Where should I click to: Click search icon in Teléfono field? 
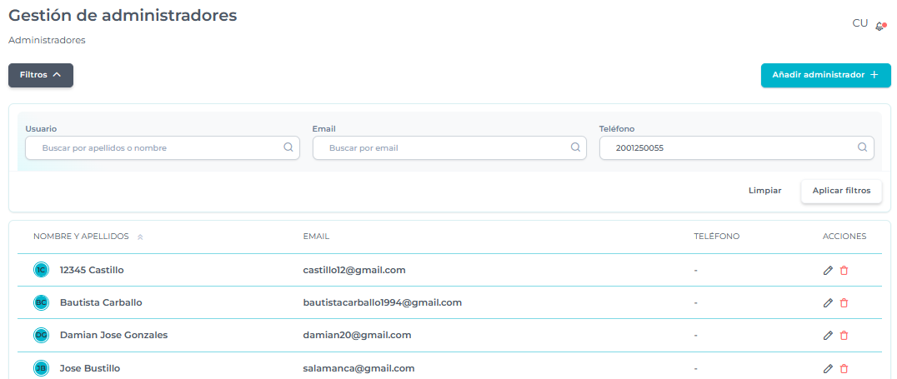[x=863, y=147]
